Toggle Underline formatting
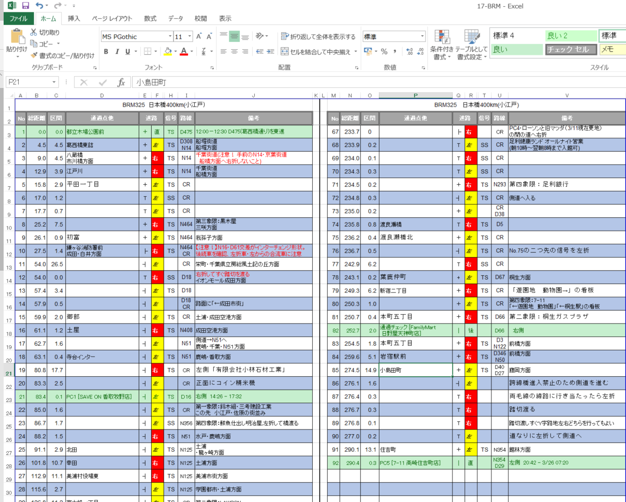The width and height of the screenshot is (626, 502). [x=127, y=52]
